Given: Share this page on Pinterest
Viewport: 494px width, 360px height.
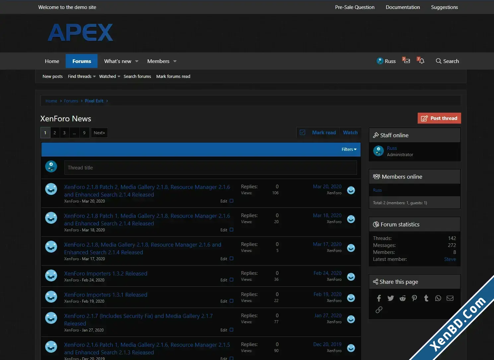Looking at the screenshot, I should tap(414, 298).
